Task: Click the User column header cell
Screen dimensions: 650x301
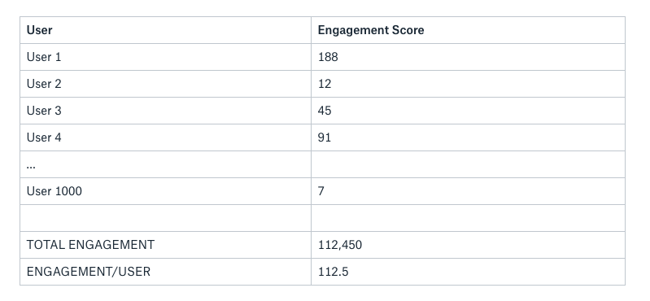Action: [165, 30]
